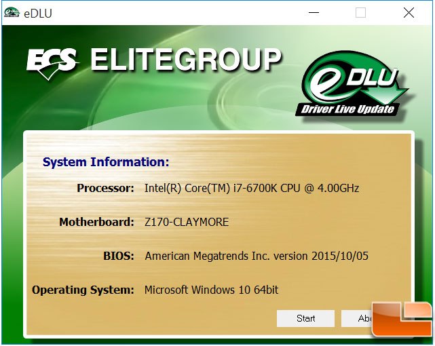Click the Operating System label

[x=83, y=290]
